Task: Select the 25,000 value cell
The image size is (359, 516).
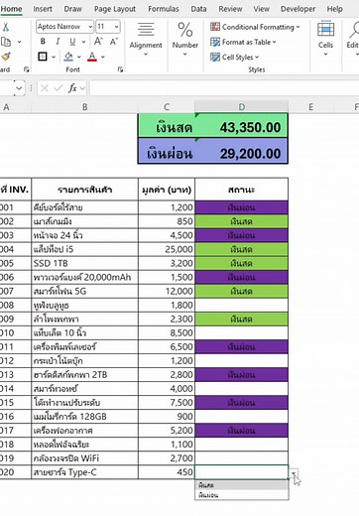Action: pos(167,249)
